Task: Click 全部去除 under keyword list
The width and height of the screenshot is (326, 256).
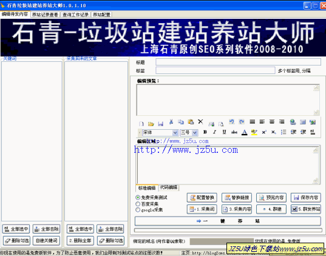Action: (x=47, y=229)
